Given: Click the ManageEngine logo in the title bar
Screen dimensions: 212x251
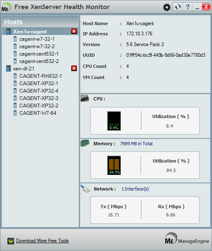Looking at the screenshot, I should (6, 7).
